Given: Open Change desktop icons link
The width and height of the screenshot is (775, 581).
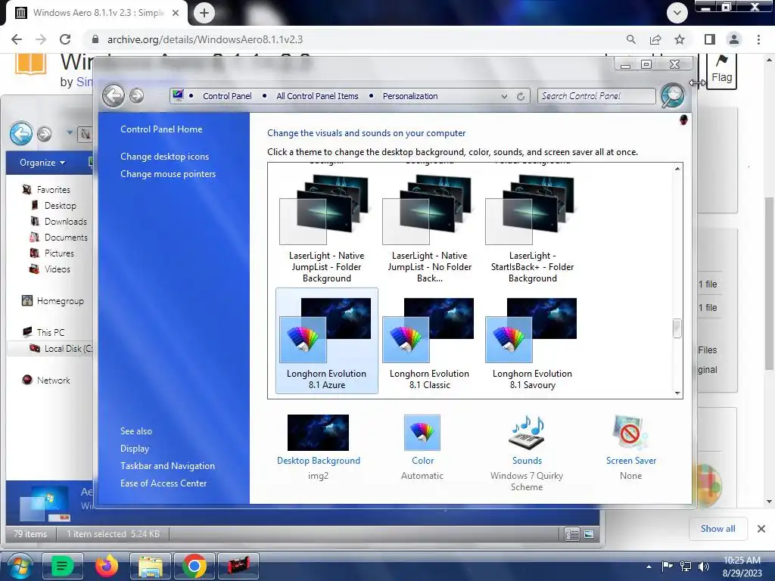Looking at the screenshot, I should click(164, 156).
